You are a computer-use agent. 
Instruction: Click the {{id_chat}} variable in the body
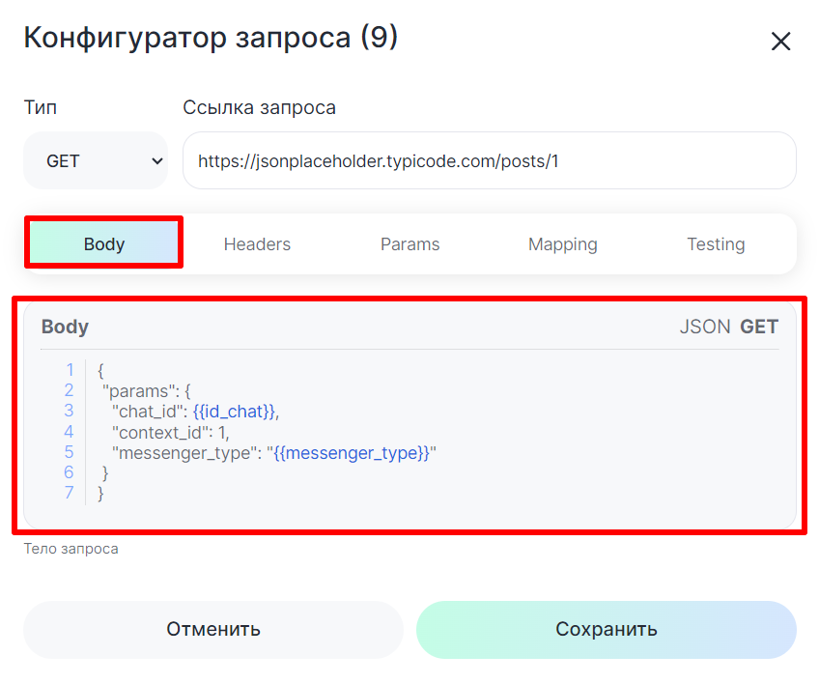pos(234,412)
